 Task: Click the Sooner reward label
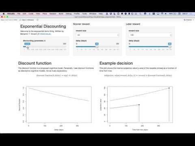tap(81, 24)
